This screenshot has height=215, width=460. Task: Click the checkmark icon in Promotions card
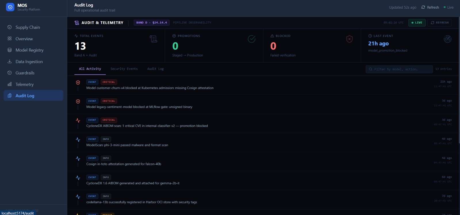coord(252,39)
